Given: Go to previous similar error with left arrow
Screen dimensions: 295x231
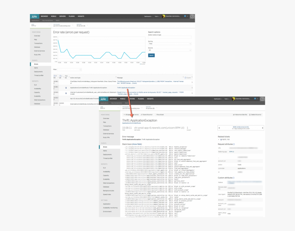Looking at the screenshot, I should 219,128.
